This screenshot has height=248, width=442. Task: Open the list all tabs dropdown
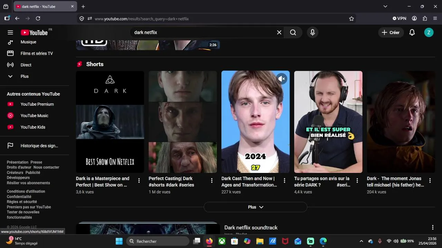pyautogui.click(x=385, y=6)
